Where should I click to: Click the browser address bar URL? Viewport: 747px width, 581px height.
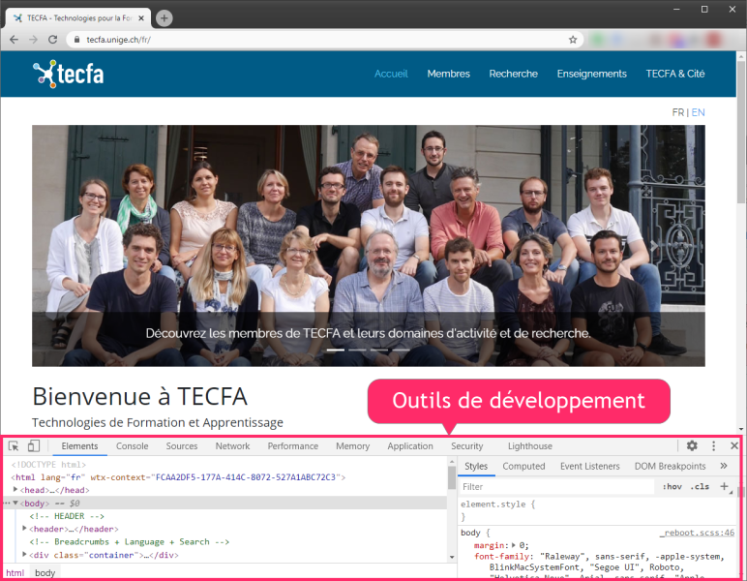118,40
